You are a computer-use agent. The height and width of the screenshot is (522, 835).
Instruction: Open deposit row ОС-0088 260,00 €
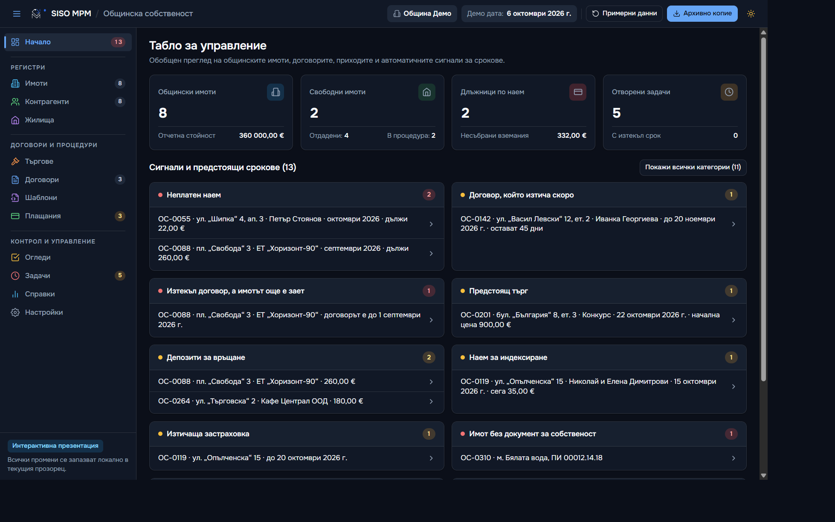click(x=296, y=382)
